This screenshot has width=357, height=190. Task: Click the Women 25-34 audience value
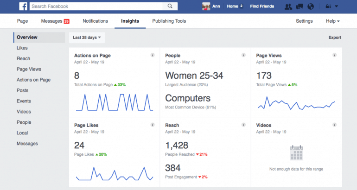tap(194, 76)
